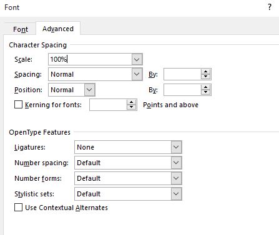This screenshot has width=279, height=235.
Task: Open the Position dropdown arrow
Action: pos(90,90)
